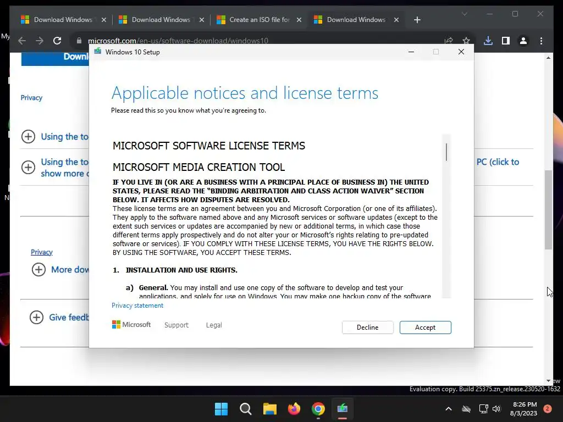Expand first 'Using the to' section on webpage
This screenshot has height=422, width=563.
tap(29, 136)
